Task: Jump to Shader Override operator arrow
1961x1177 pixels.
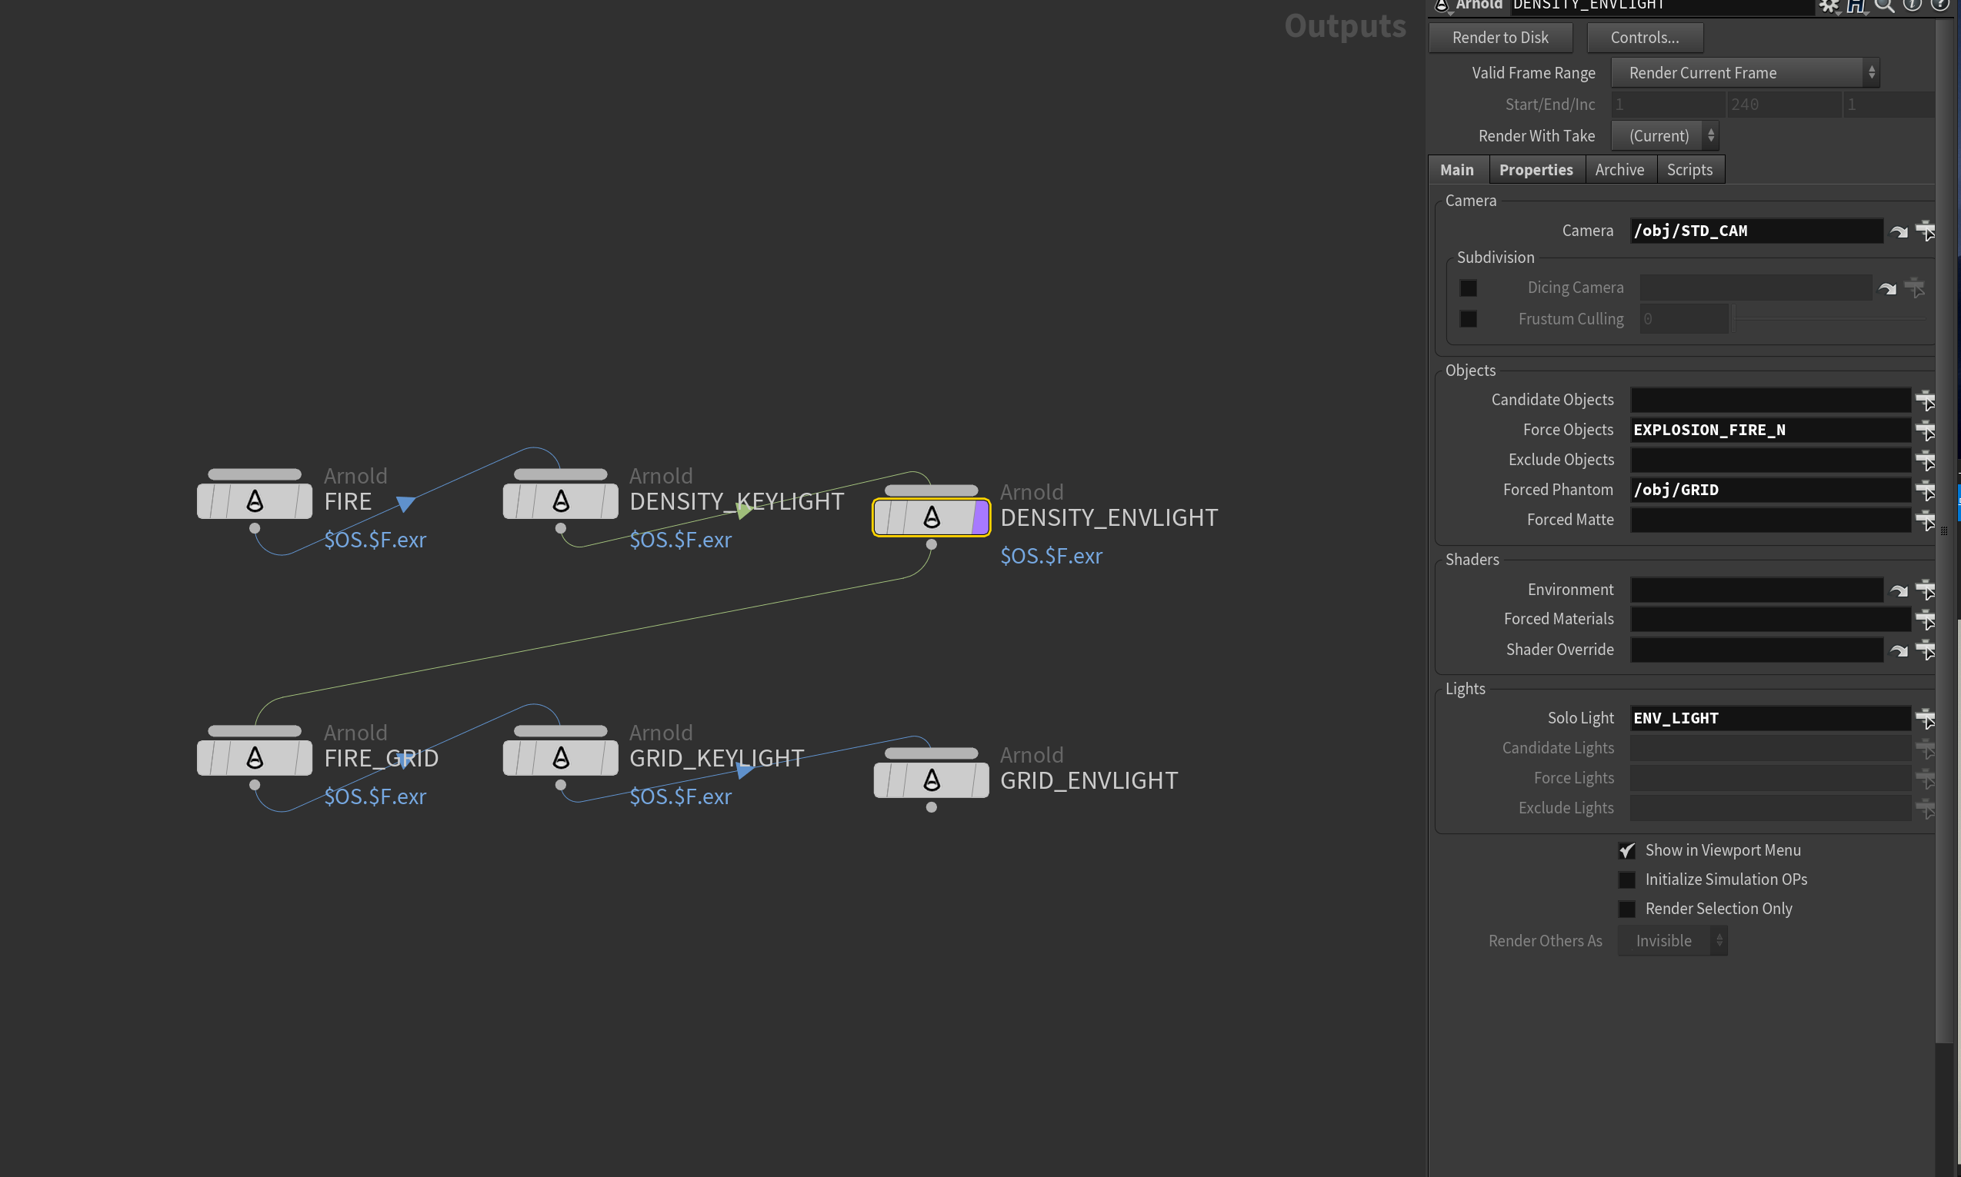Action: [1899, 650]
